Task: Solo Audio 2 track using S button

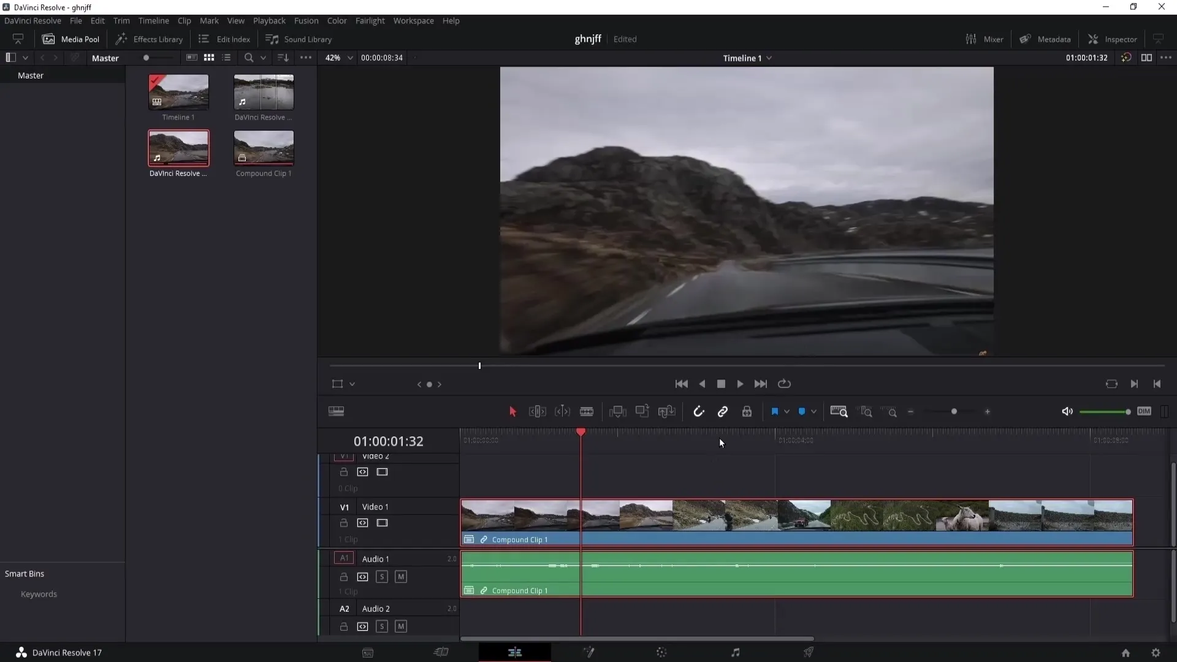Action: point(381,626)
